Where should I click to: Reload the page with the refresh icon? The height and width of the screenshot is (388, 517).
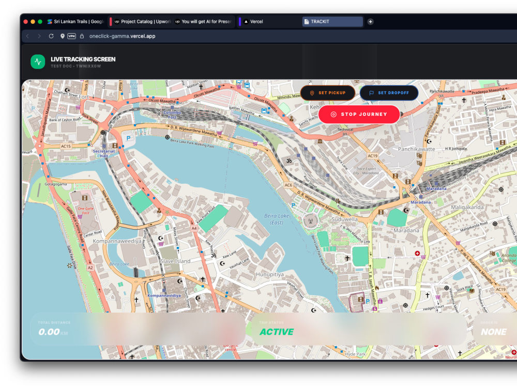(51, 36)
